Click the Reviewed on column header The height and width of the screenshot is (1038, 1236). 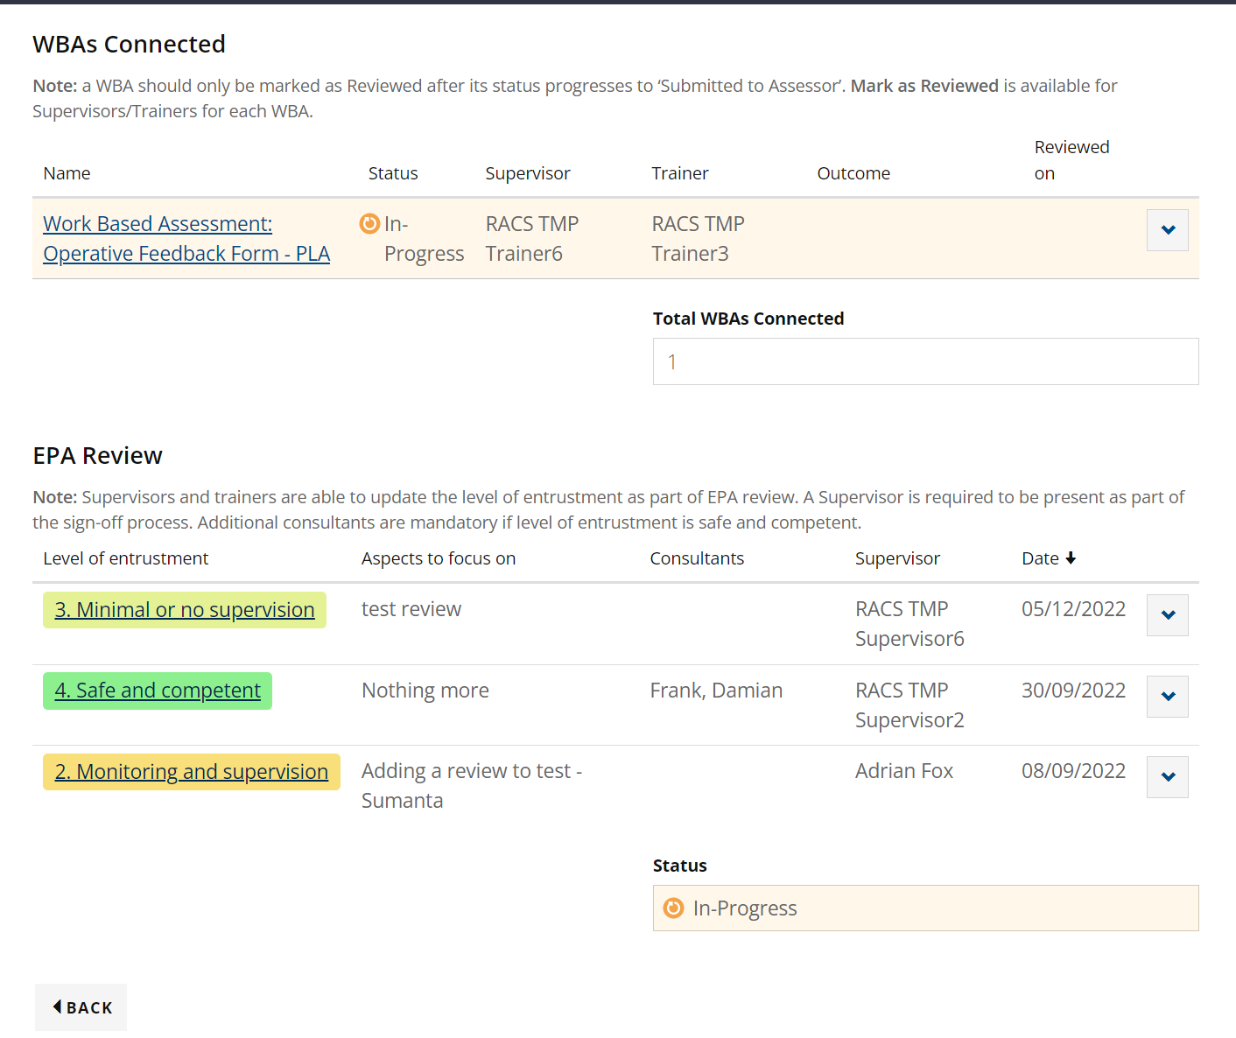point(1071,160)
